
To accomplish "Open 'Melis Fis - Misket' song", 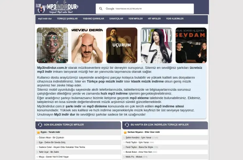I will (134, 157).
